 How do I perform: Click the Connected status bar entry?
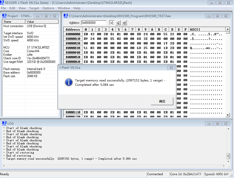point(157,174)
